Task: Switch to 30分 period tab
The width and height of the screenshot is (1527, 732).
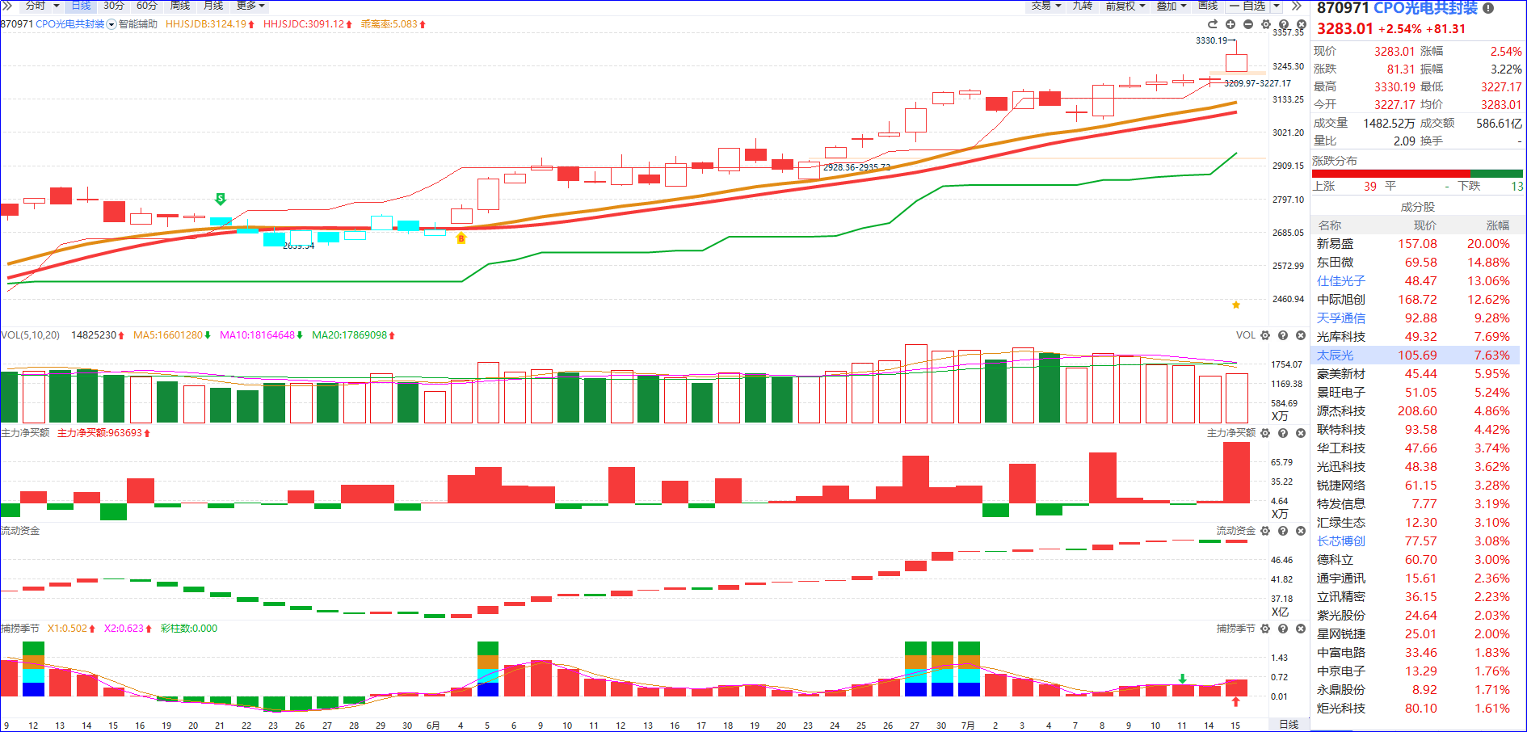Action: (x=114, y=6)
